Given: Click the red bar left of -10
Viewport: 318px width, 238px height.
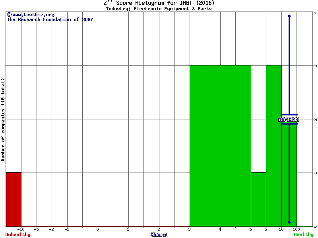Looking at the screenshot, I should pos(14,200).
